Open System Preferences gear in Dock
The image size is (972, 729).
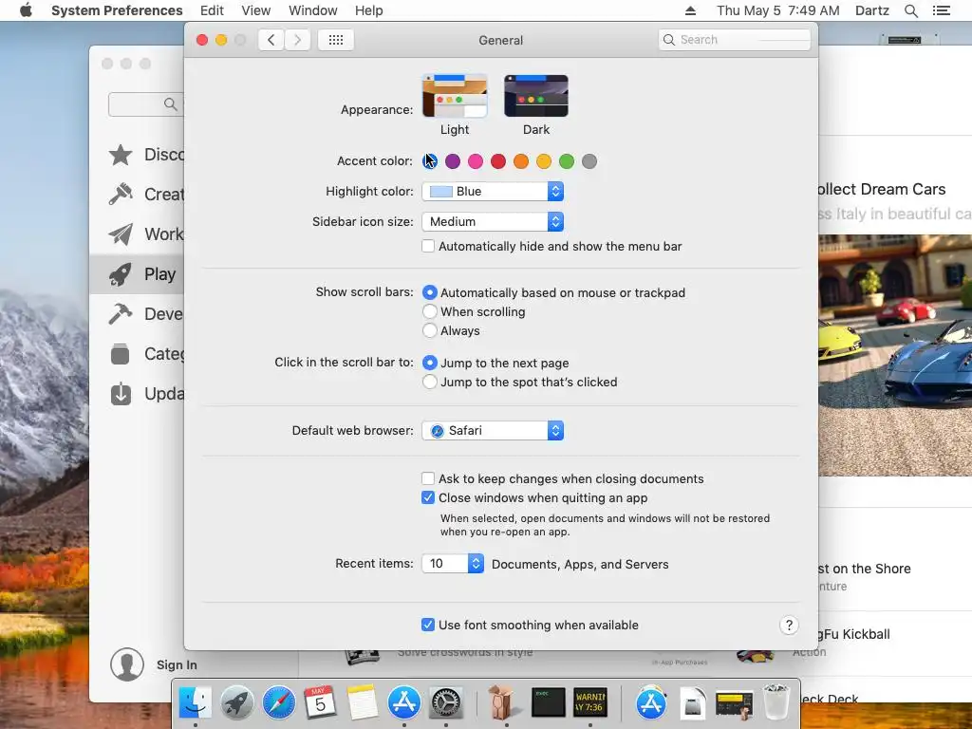click(446, 702)
